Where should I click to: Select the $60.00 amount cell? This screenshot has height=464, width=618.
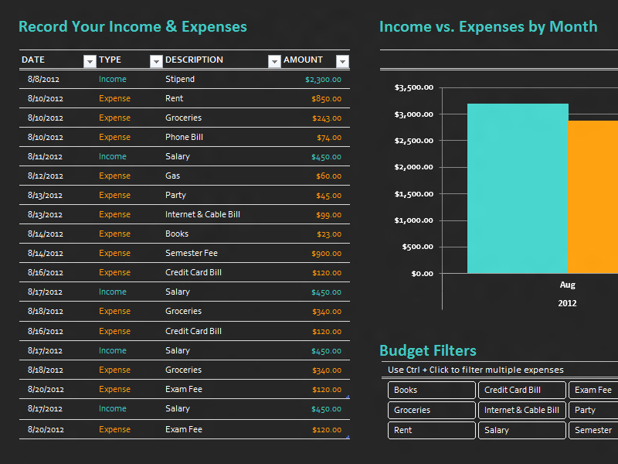(329, 176)
